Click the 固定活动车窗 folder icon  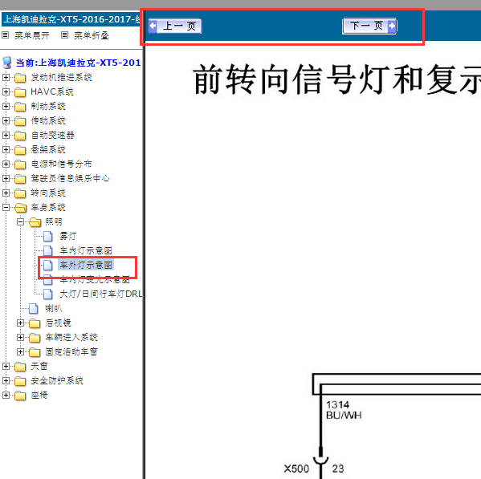click(x=35, y=352)
